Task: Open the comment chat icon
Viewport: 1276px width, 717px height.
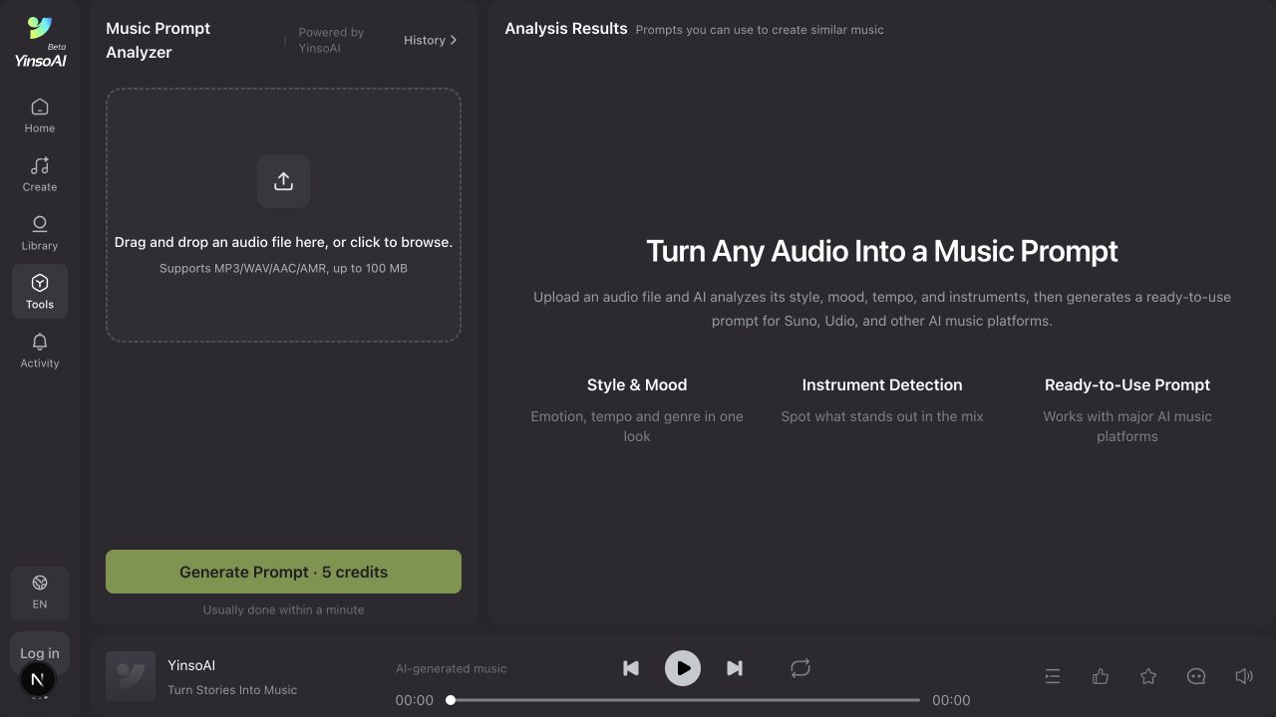Action: tap(1196, 676)
